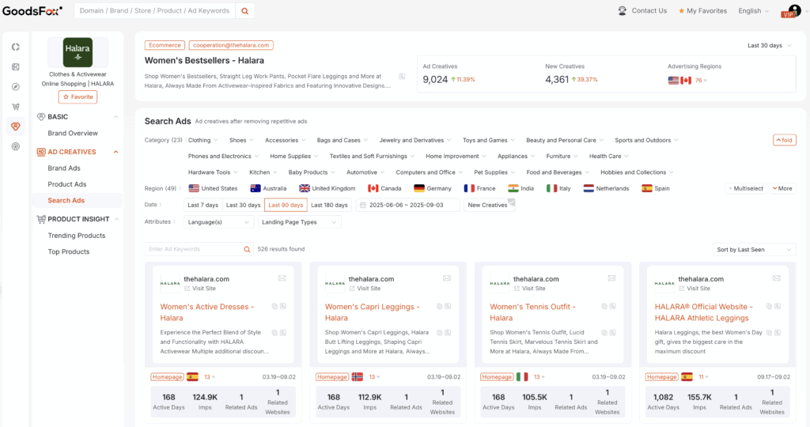Viewport: 810px width, 427px height.
Task: Open Brand Overview in sidebar
Action: click(x=73, y=133)
